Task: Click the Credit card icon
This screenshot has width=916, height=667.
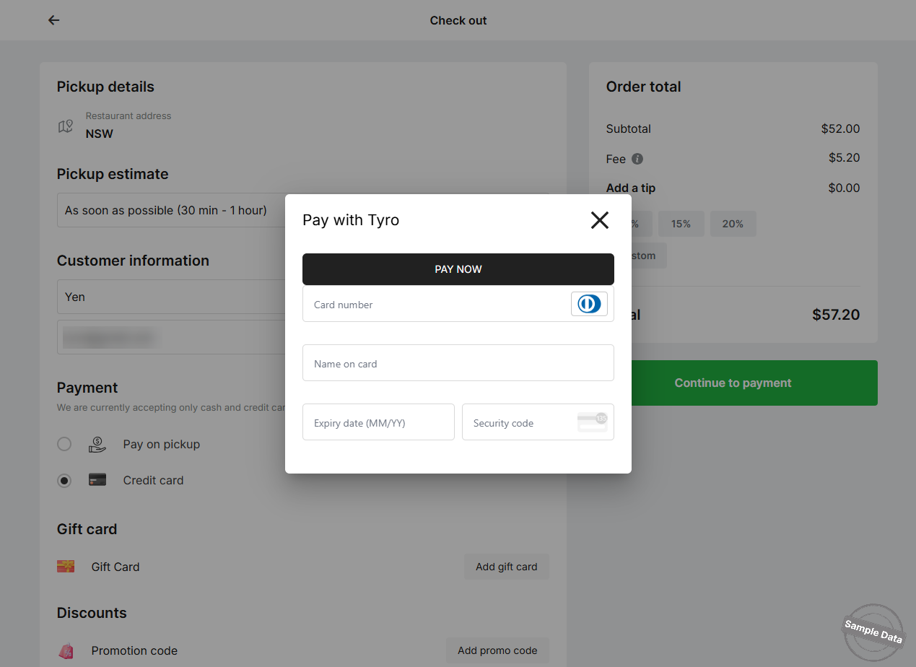Action: coord(97,479)
